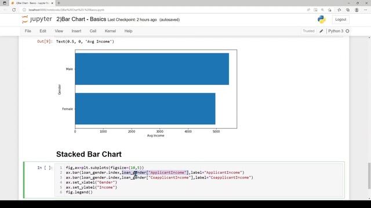Click the notebook vertical scrollbar thumb

click(369, 176)
